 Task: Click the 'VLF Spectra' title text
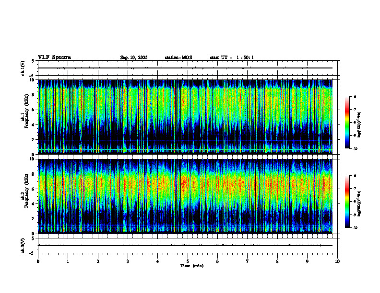(54, 57)
